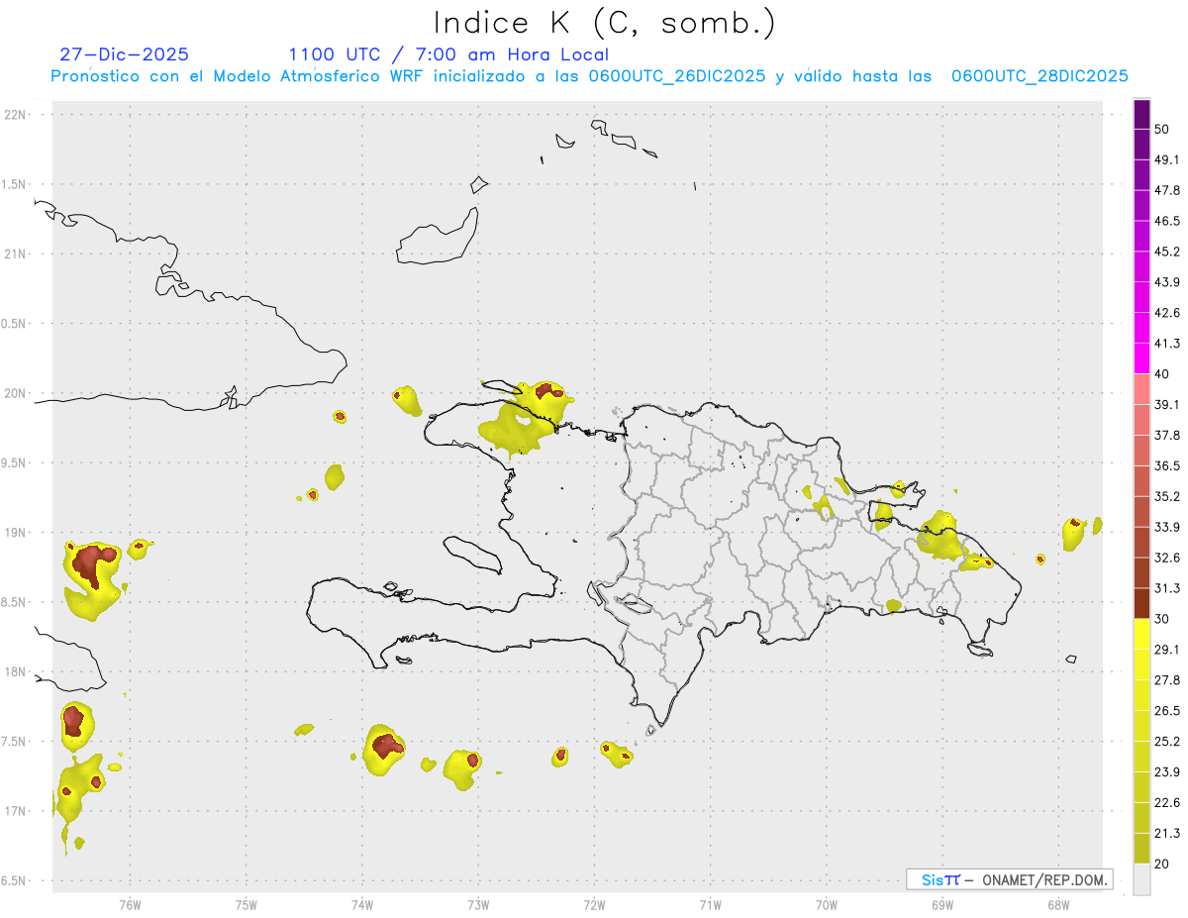Click the swatch between 45.2 and 46.5
The height and width of the screenshot is (918, 1188).
pos(1142,237)
